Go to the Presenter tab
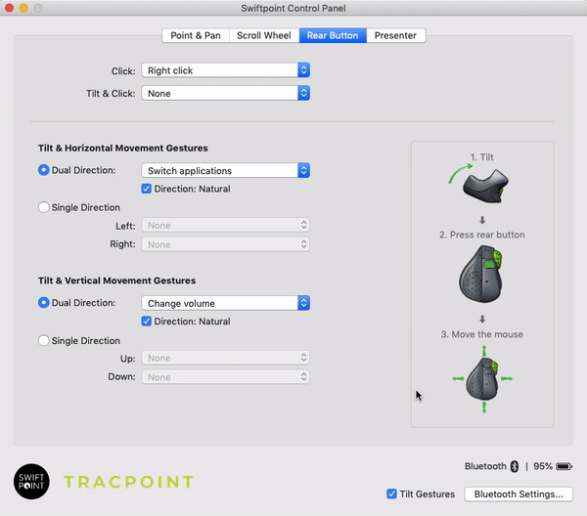The height and width of the screenshot is (516, 587). (x=395, y=35)
